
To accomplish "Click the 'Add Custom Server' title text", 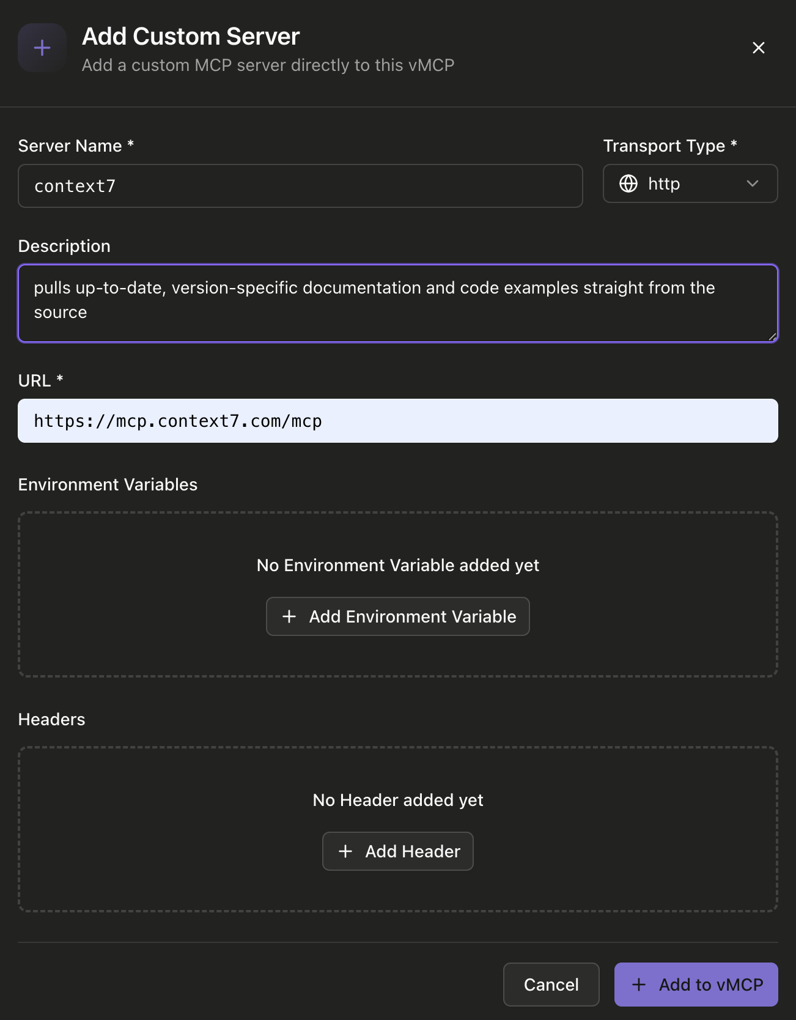I will coord(191,37).
